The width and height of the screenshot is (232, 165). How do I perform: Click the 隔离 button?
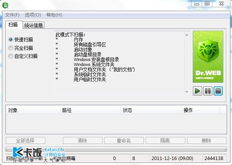pyautogui.click(x=165, y=140)
